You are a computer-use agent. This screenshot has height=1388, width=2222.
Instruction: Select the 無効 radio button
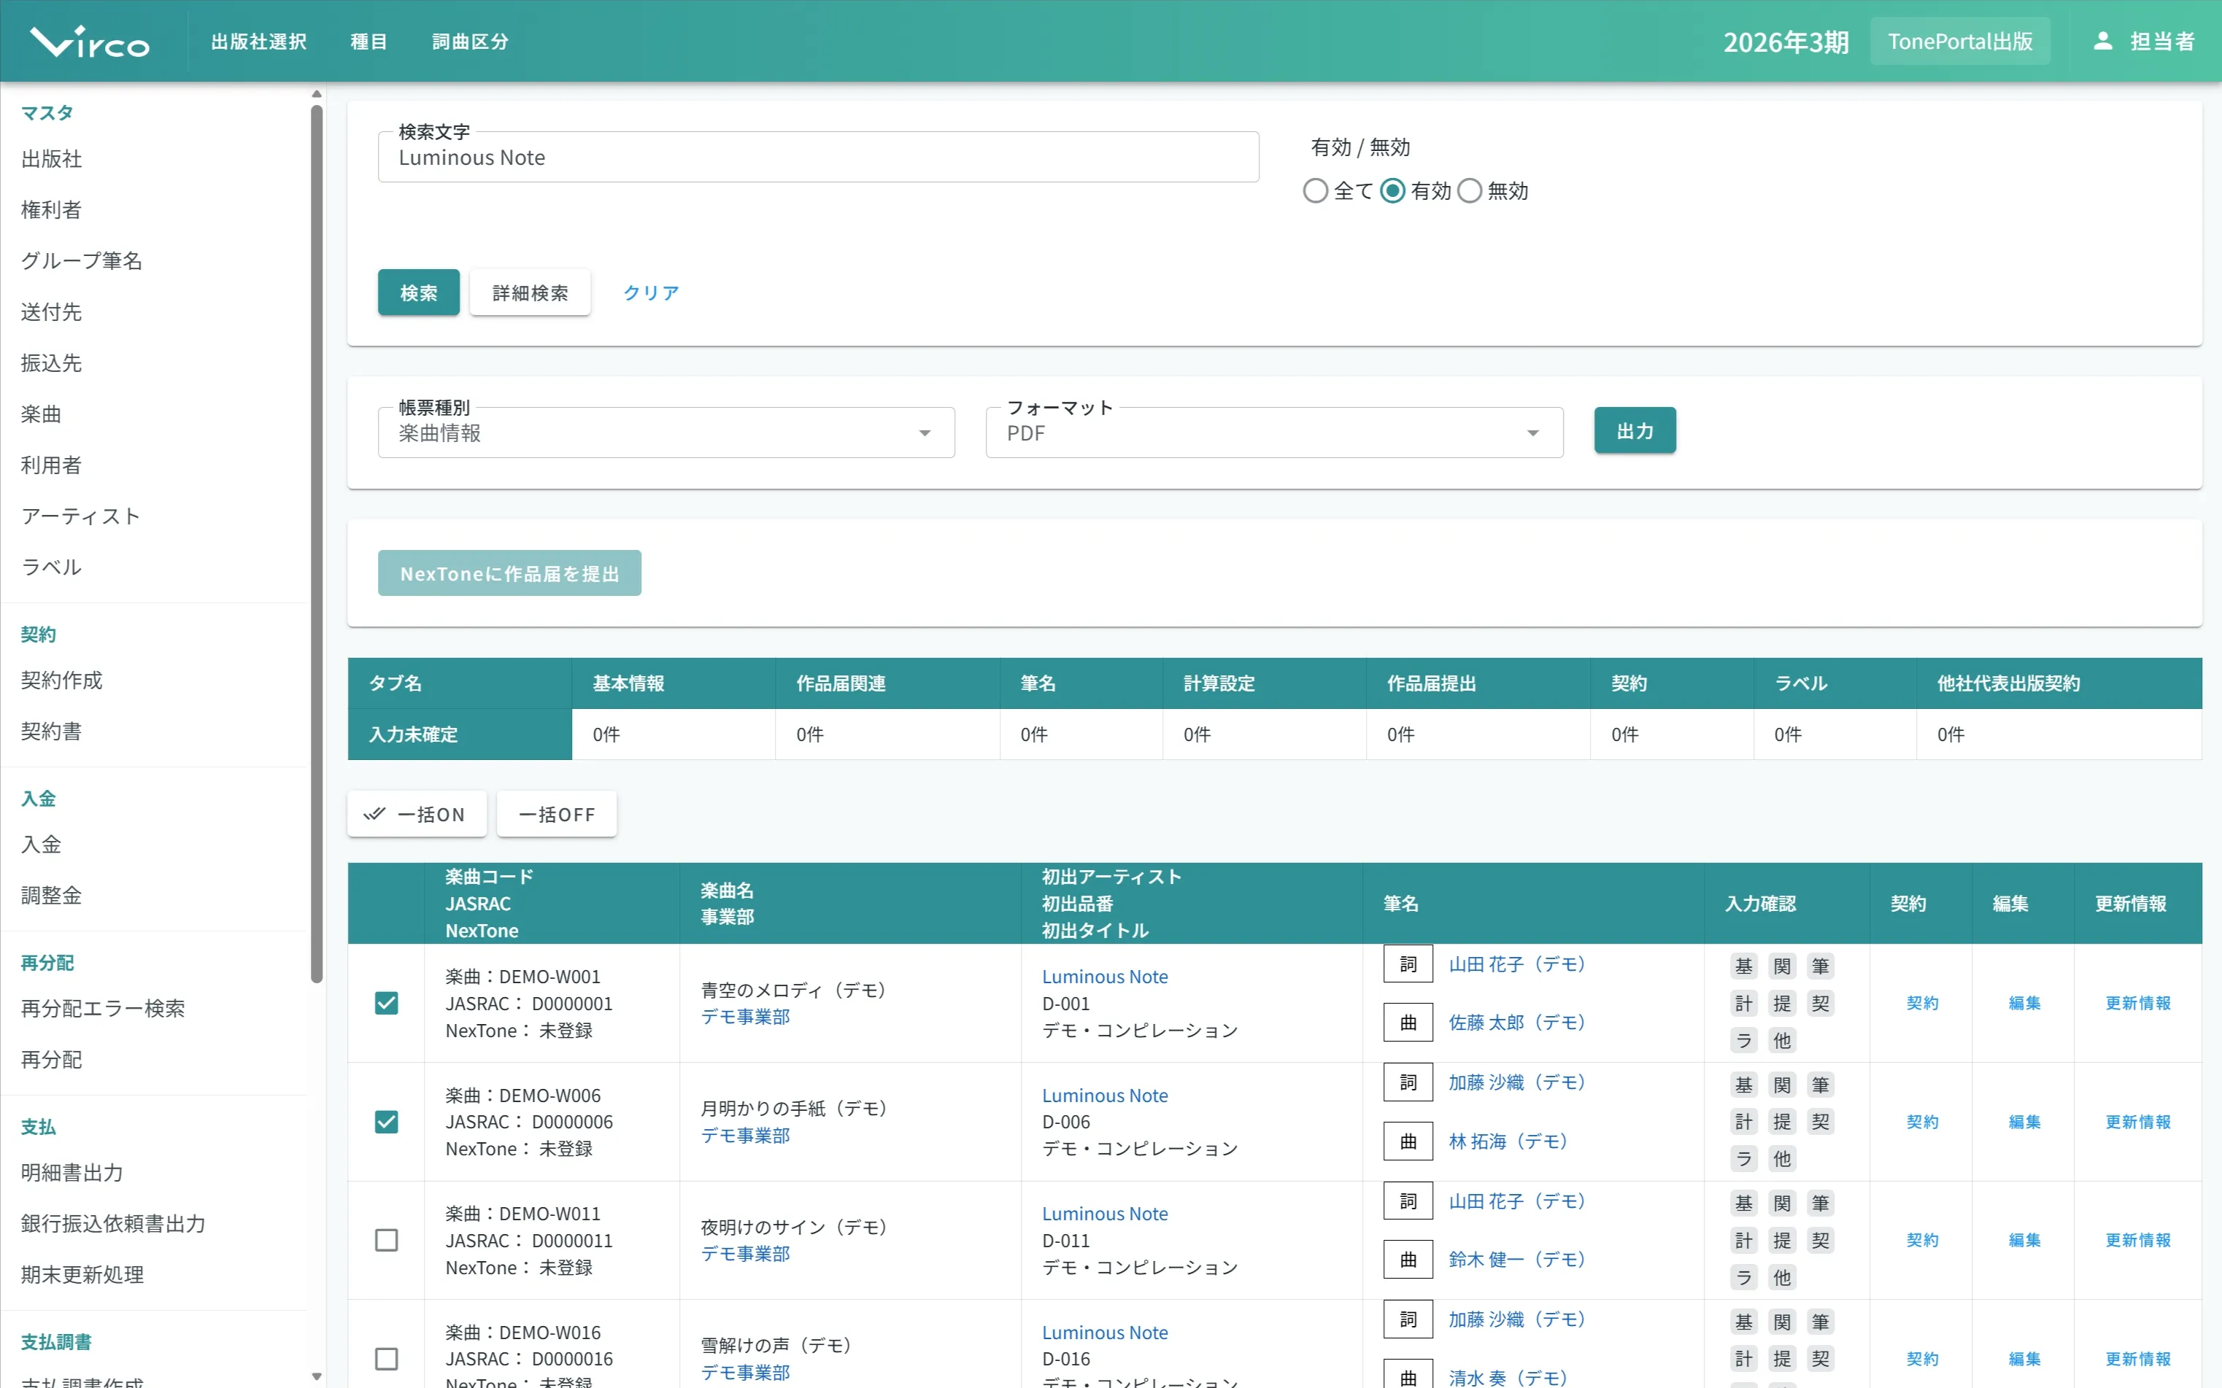click(x=1470, y=191)
